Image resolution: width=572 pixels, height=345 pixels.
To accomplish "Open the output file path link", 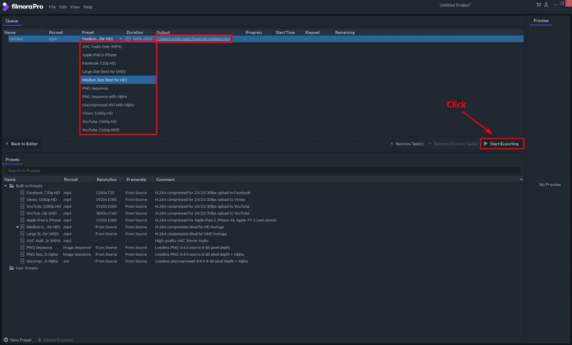I will 193,39.
